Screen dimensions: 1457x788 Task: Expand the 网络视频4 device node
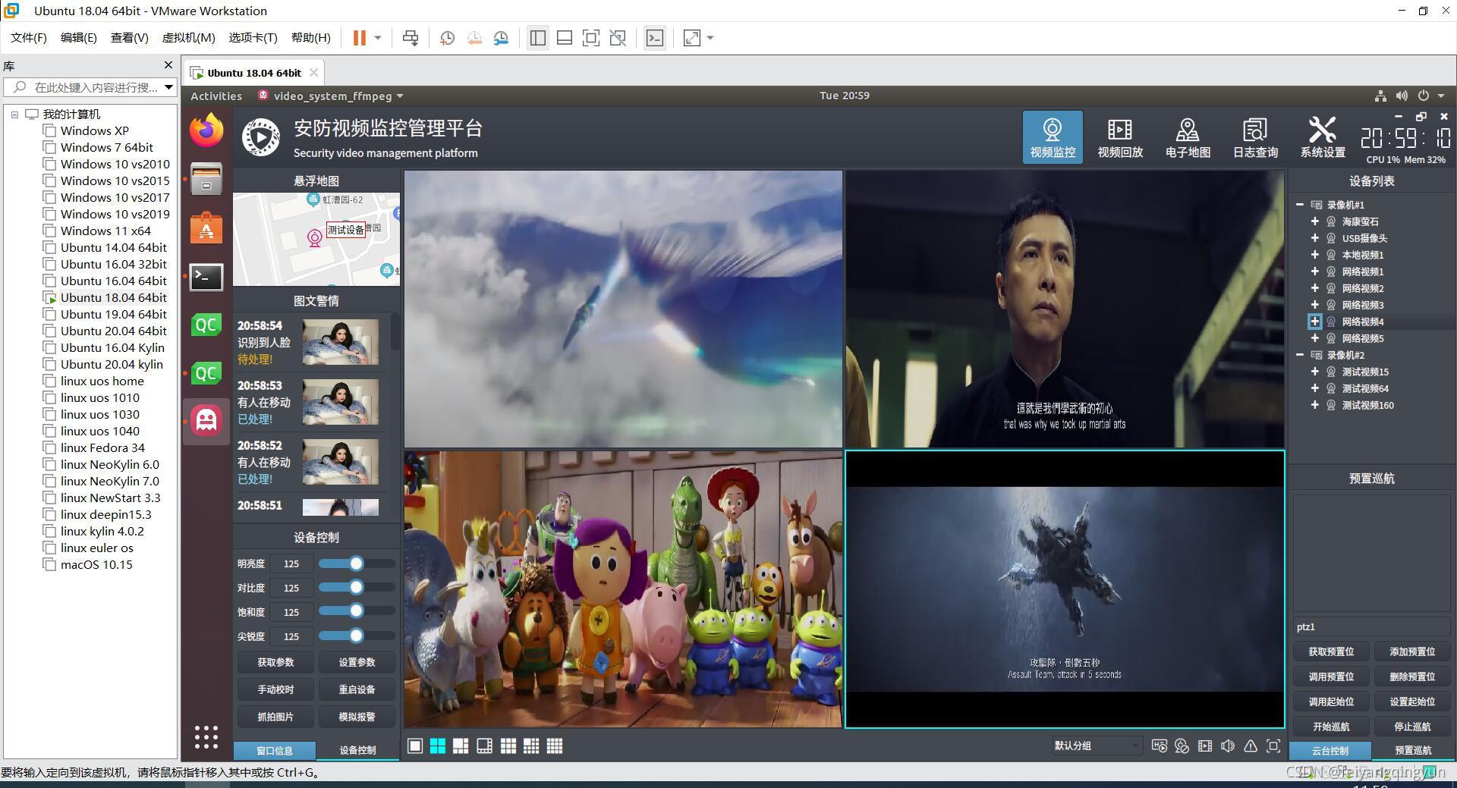[1315, 322]
